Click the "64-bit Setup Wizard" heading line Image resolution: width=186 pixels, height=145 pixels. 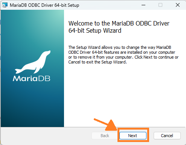[95, 30]
